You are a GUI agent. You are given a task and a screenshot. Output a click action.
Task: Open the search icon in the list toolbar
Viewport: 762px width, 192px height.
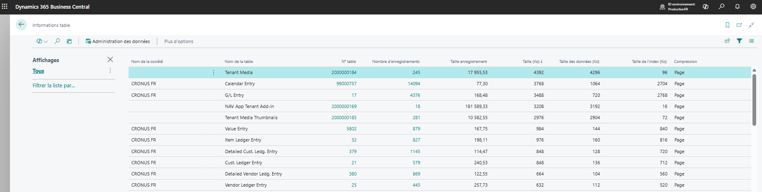(x=57, y=41)
